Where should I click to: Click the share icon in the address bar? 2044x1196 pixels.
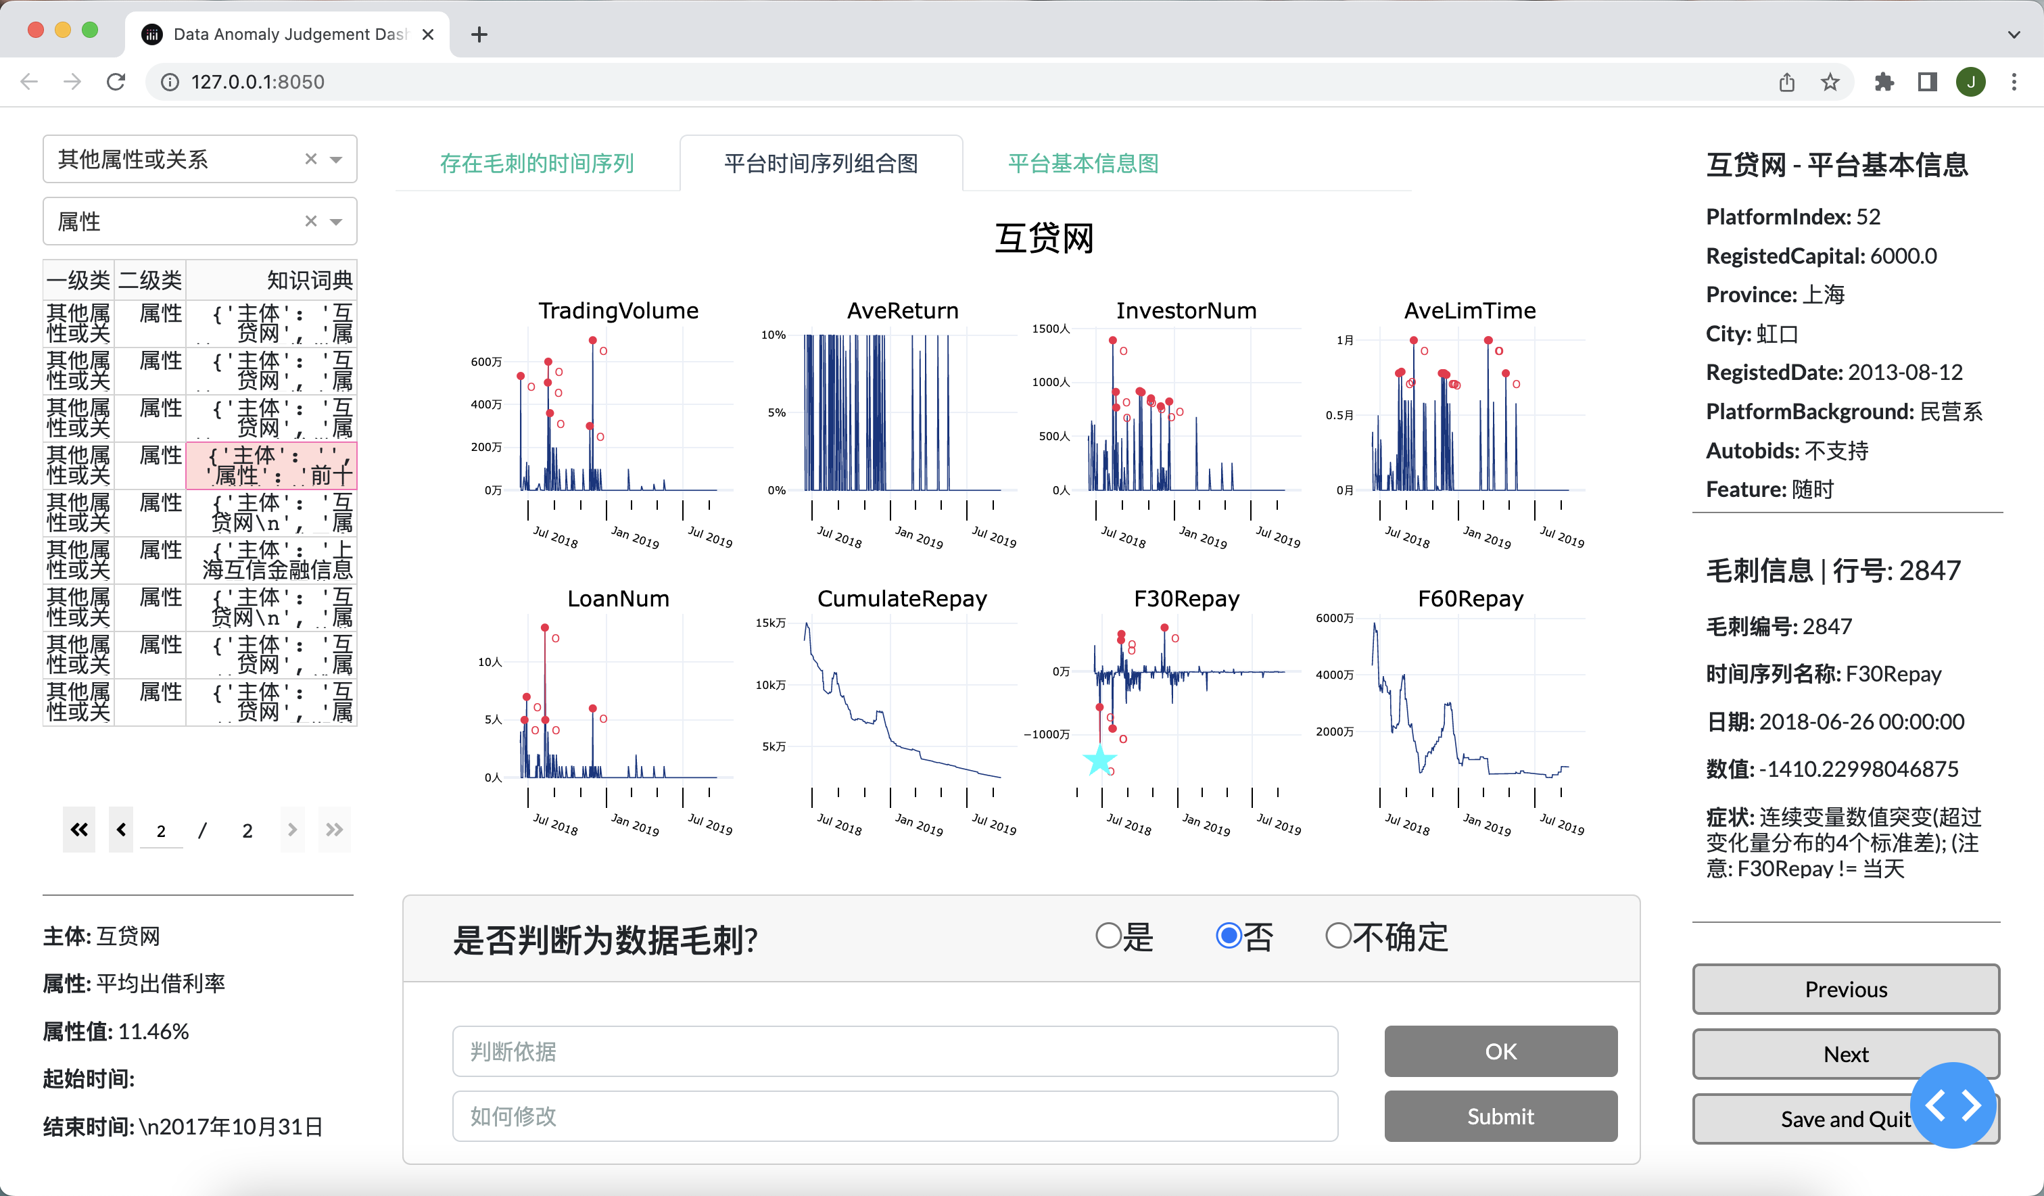click(x=1787, y=82)
